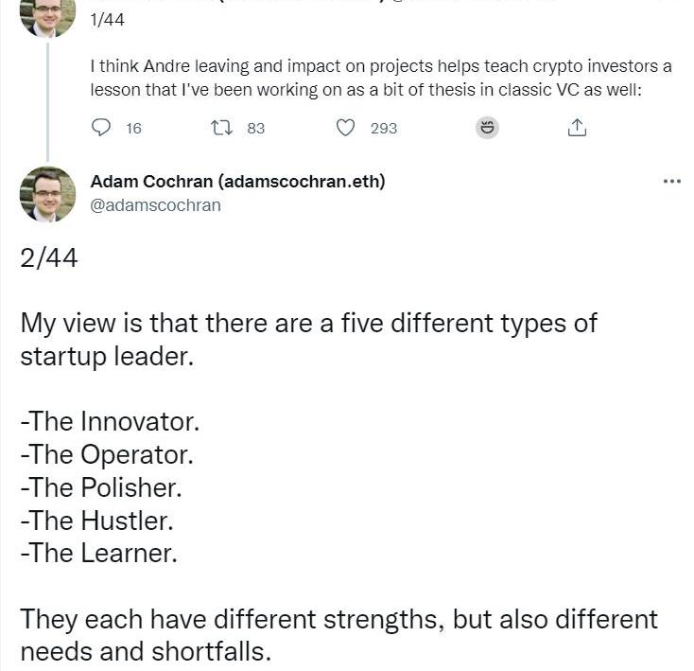This screenshot has height=671, width=694.
Task: Click the line '-The Hustler.'
Action: [96, 521]
